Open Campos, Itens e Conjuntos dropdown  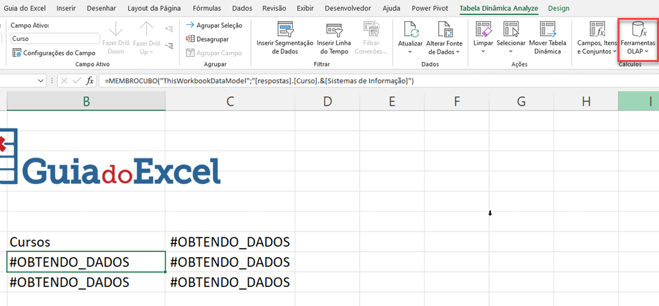click(597, 40)
